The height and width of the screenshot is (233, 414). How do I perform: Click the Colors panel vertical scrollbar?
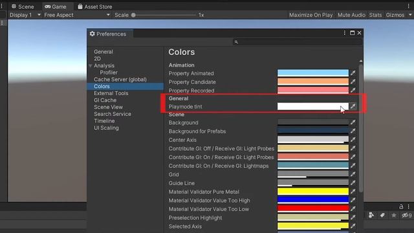(x=361, y=128)
